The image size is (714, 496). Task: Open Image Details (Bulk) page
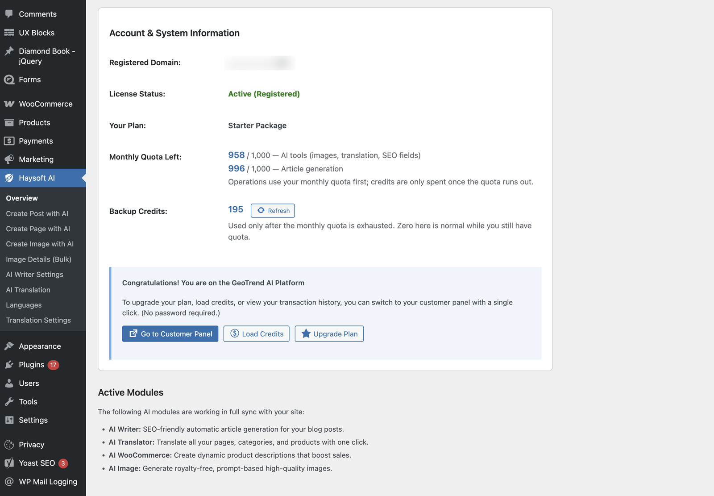[38, 259]
